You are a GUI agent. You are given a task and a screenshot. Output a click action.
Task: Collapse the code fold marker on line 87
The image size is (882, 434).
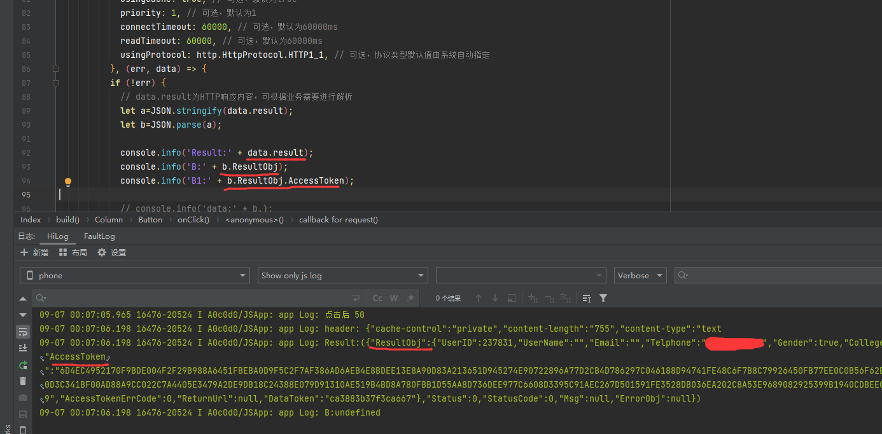coord(55,83)
